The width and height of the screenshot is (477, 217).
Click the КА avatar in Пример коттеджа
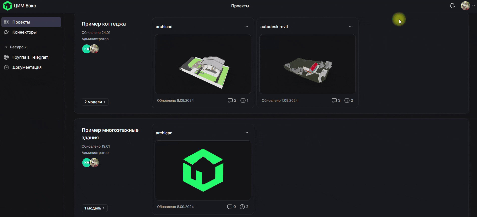pyautogui.click(x=86, y=49)
